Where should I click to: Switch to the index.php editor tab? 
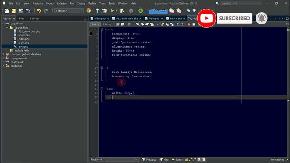100,19
